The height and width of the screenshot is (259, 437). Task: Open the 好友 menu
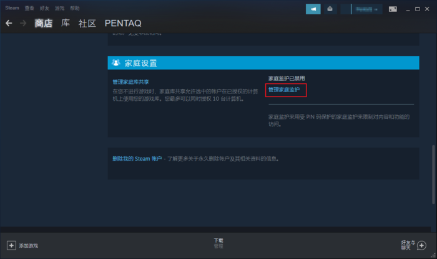pyautogui.click(x=44, y=8)
